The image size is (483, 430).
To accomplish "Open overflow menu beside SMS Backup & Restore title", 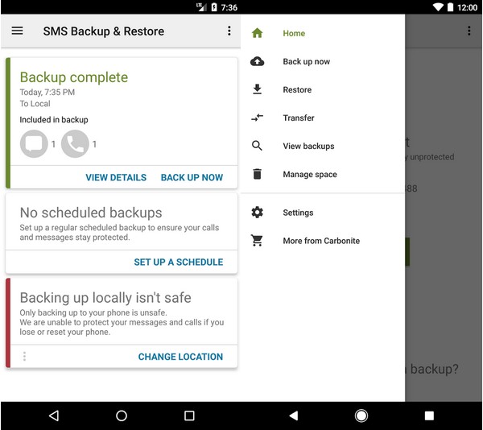I will (x=229, y=31).
